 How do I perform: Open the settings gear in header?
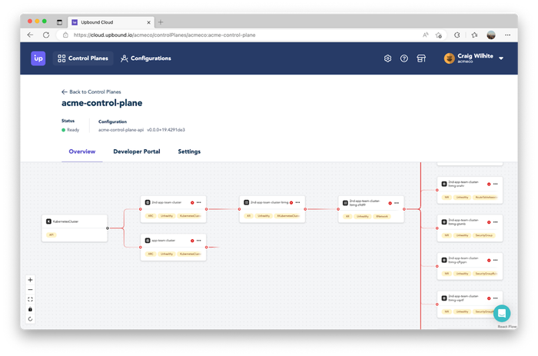point(388,58)
